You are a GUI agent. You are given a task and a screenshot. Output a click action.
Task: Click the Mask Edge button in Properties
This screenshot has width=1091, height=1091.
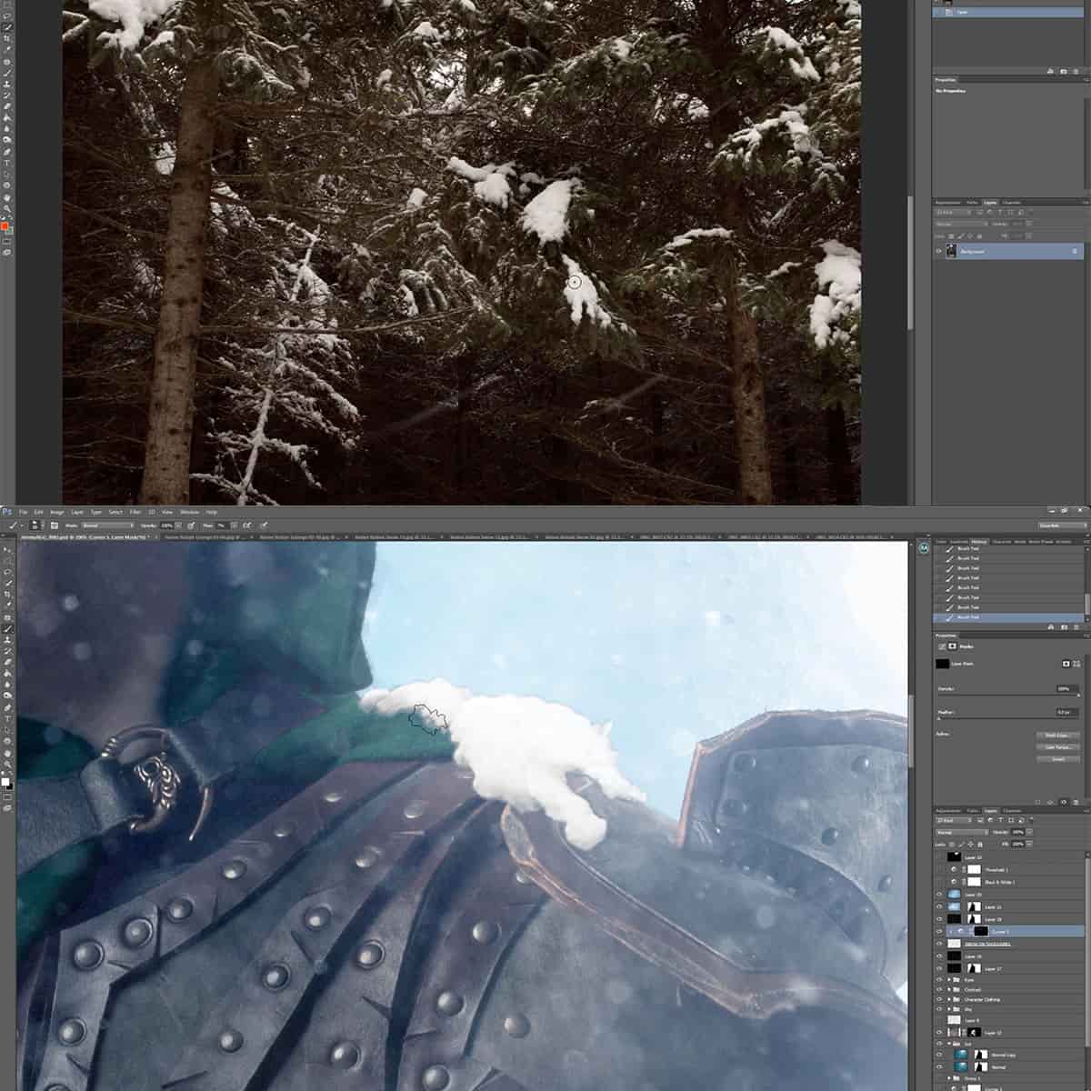1057,736
